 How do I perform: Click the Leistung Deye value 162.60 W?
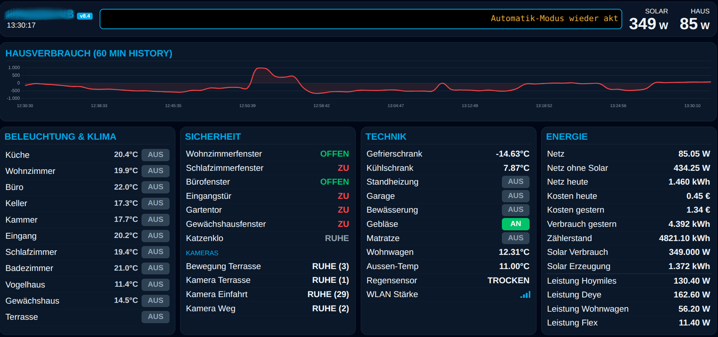[x=692, y=295]
